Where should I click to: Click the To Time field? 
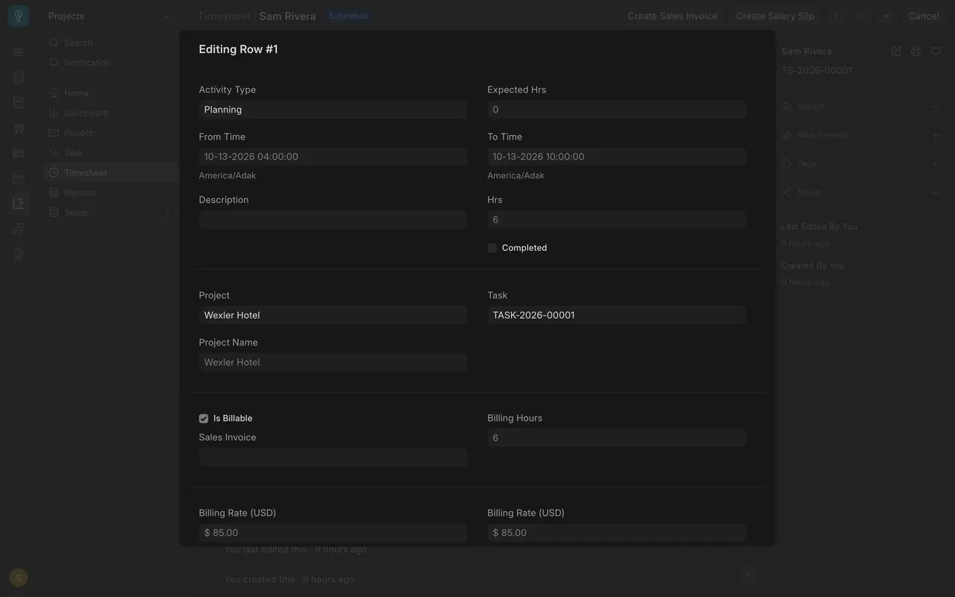pyautogui.click(x=616, y=157)
